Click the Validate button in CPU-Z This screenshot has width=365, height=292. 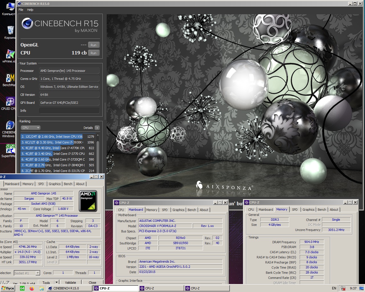tap(70, 283)
